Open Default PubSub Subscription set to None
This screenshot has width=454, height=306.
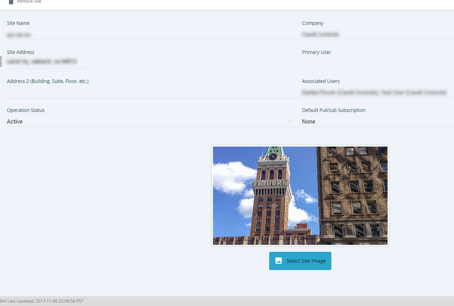click(x=378, y=122)
